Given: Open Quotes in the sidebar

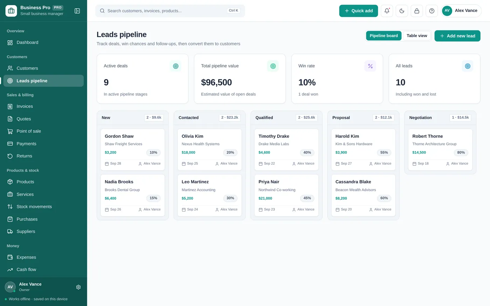Looking at the screenshot, I should coord(43,119).
